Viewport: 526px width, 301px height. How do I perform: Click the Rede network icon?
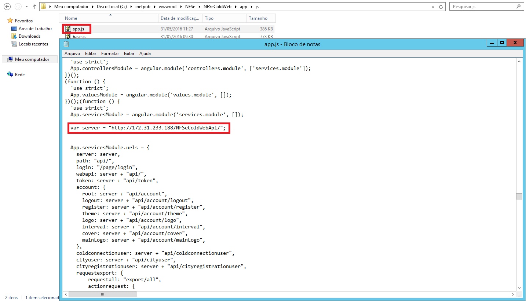(11, 74)
